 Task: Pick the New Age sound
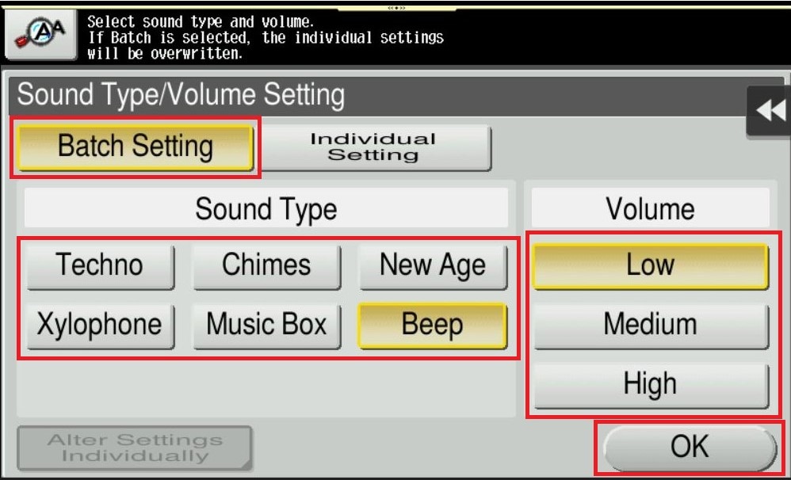[x=432, y=265]
